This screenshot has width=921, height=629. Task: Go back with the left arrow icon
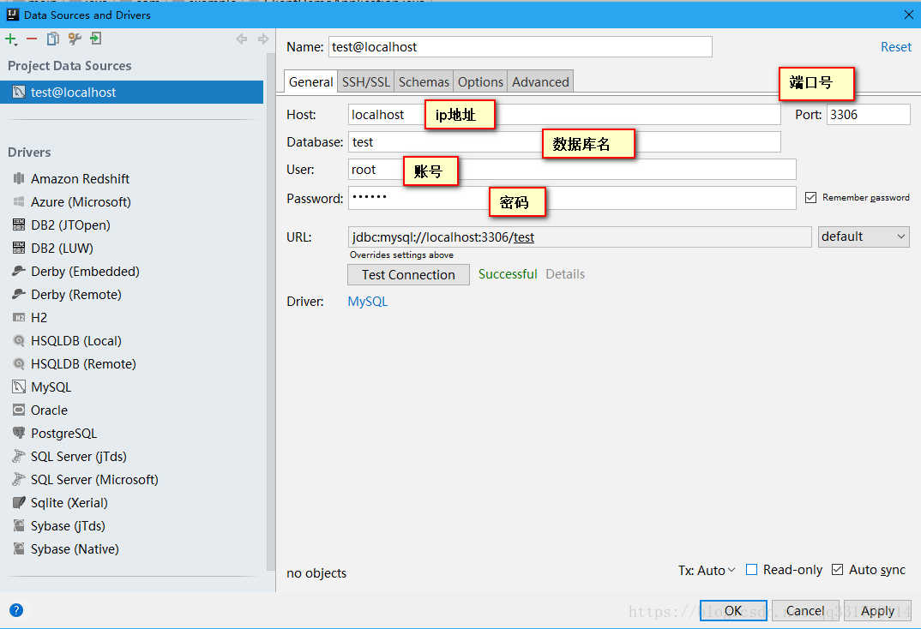pos(242,39)
